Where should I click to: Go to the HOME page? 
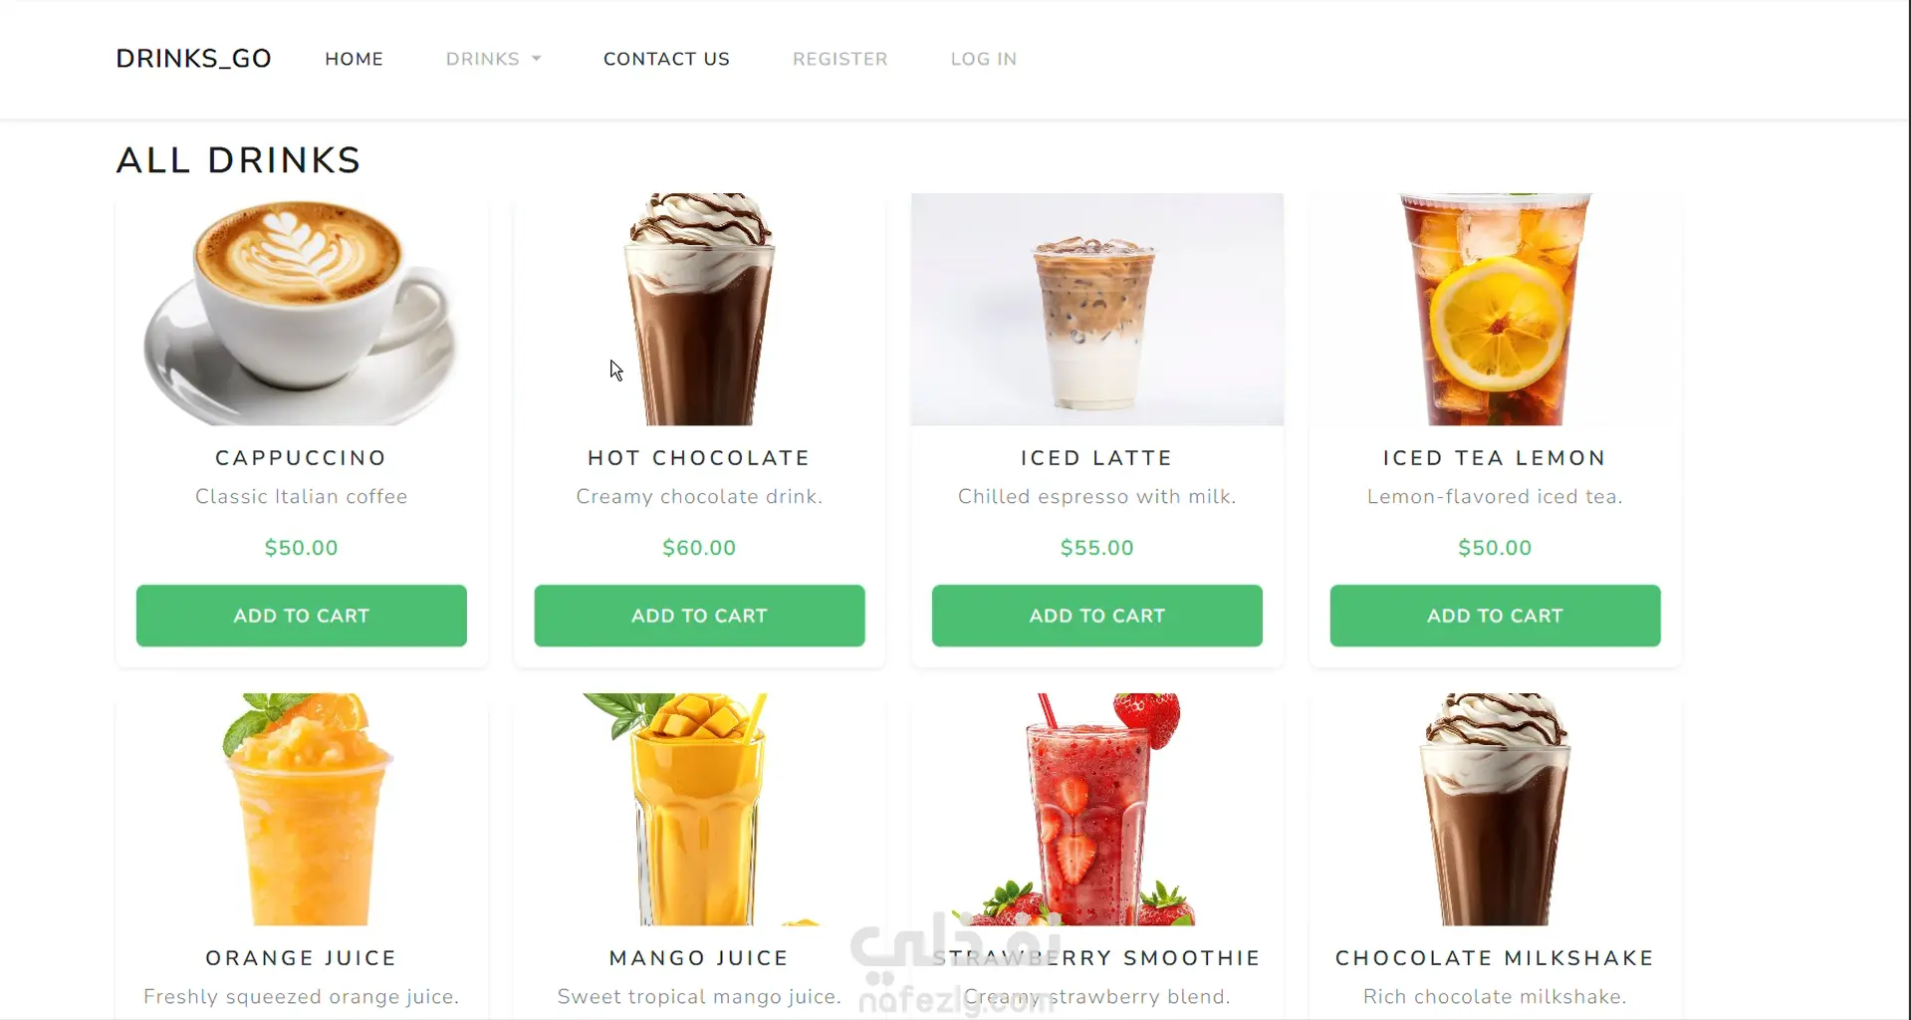pos(354,59)
